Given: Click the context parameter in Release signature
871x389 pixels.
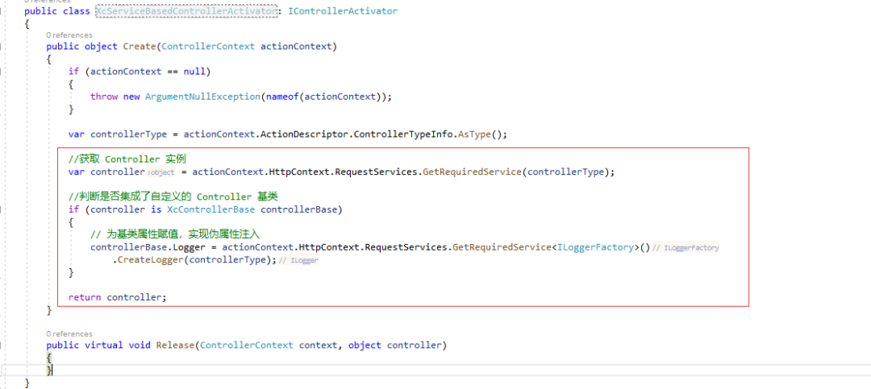Looking at the screenshot, I should pos(319,345).
